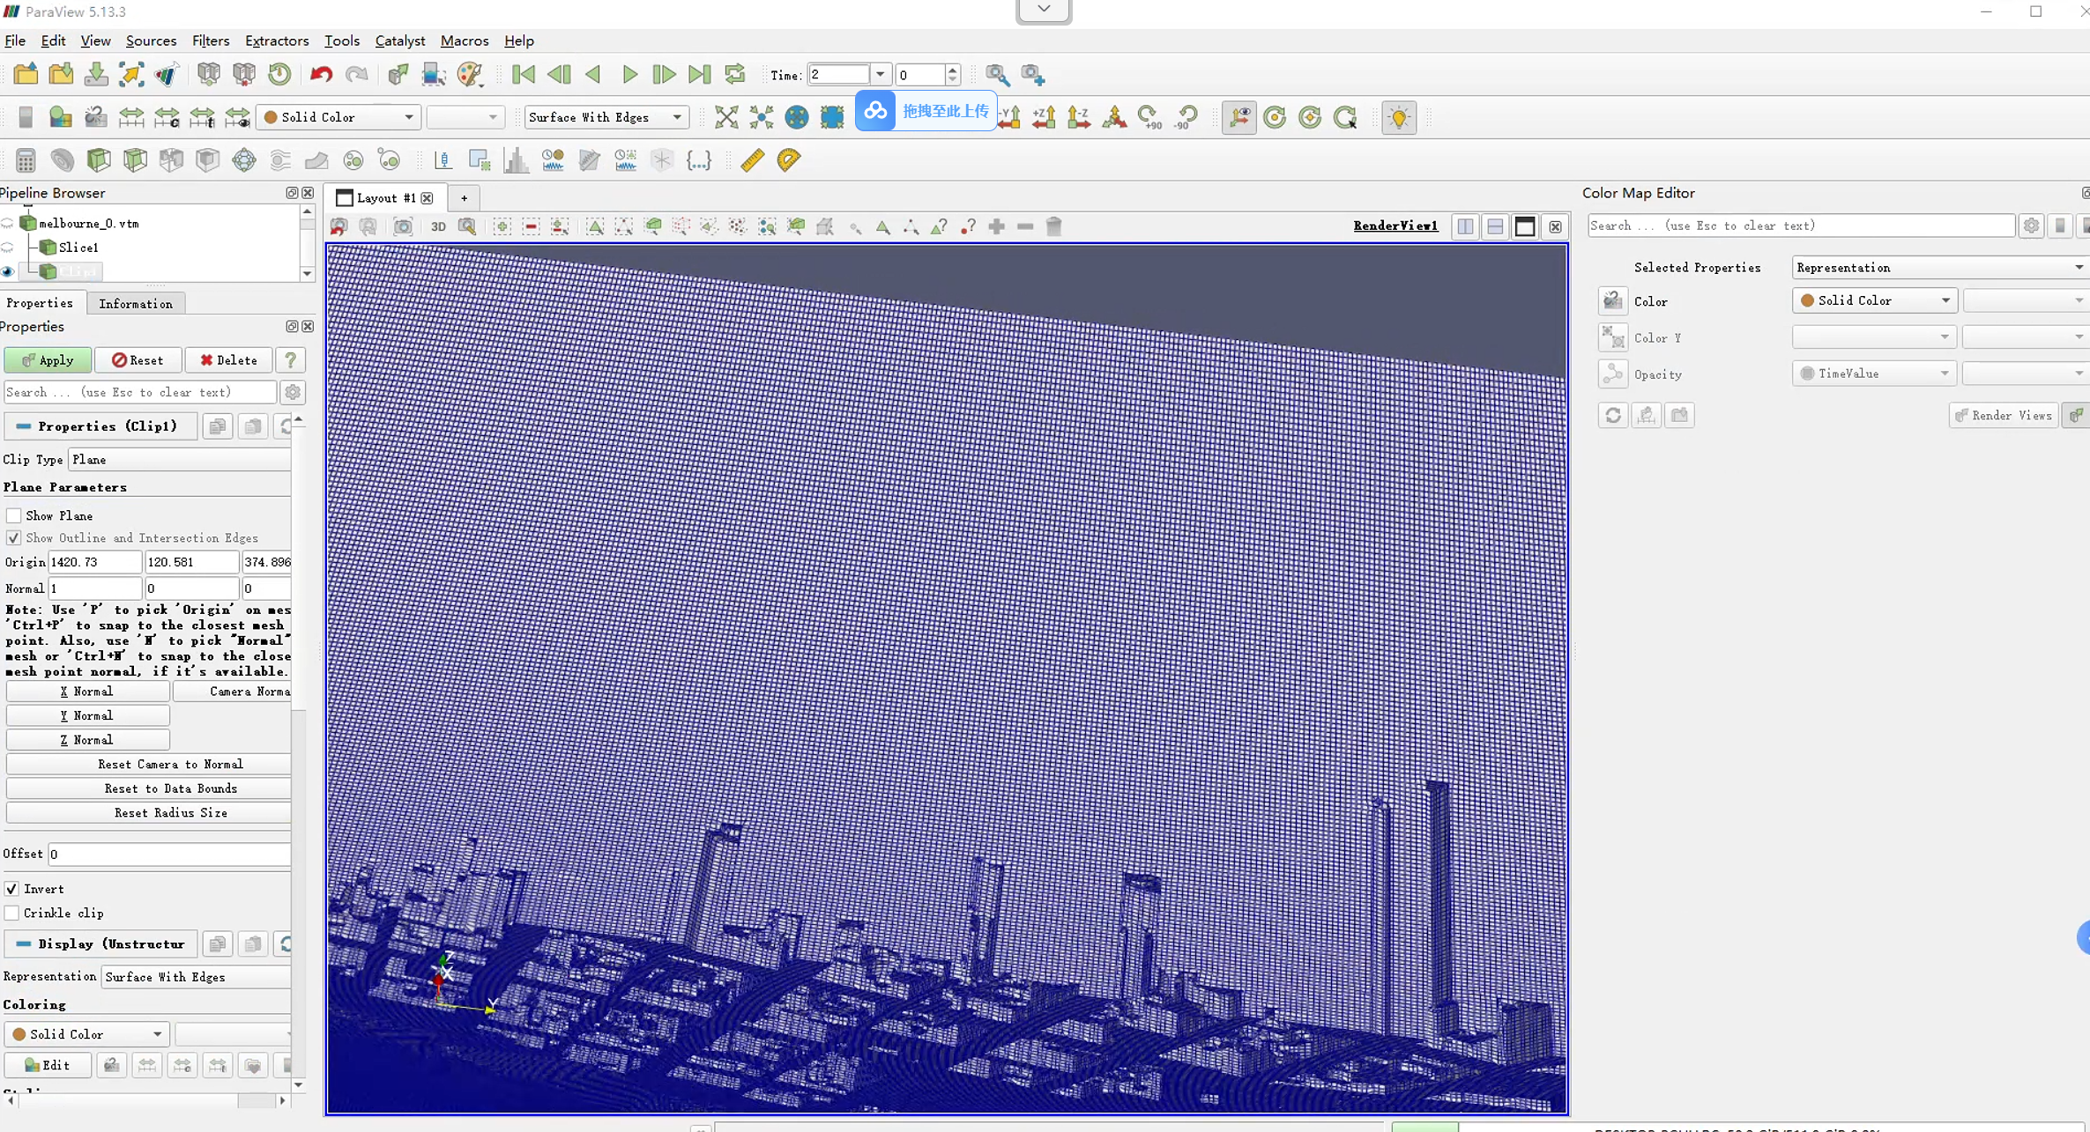
Task: Click the Reset camera view icon
Action: pyautogui.click(x=726, y=117)
